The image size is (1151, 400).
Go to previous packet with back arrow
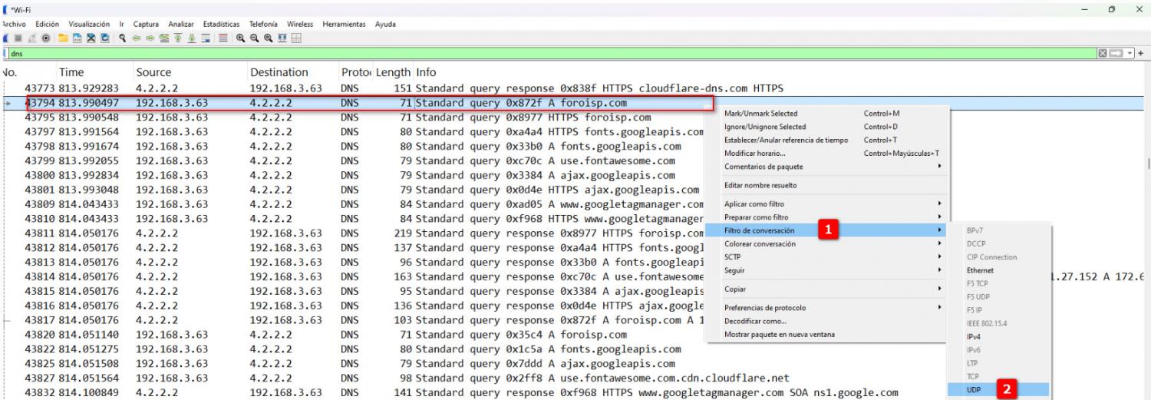pos(137,38)
